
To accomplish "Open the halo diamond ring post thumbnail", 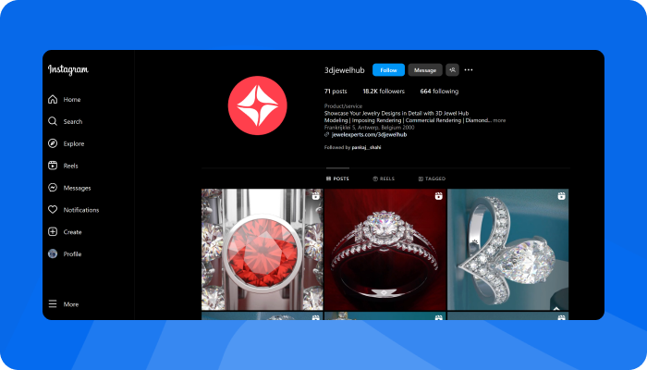I will click(385, 250).
